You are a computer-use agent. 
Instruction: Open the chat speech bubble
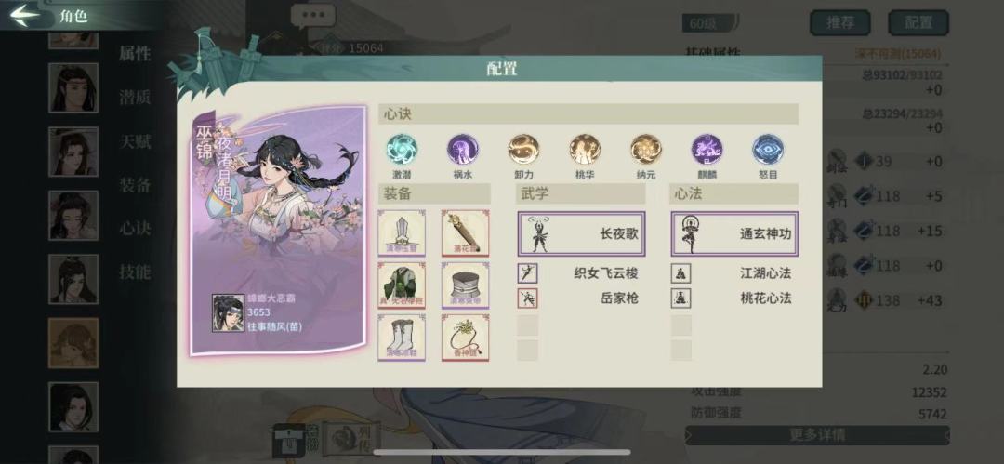point(312,15)
